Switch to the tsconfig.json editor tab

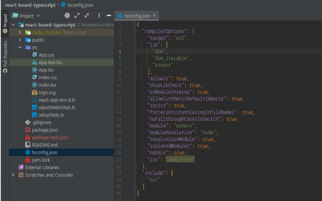[x=137, y=16]
